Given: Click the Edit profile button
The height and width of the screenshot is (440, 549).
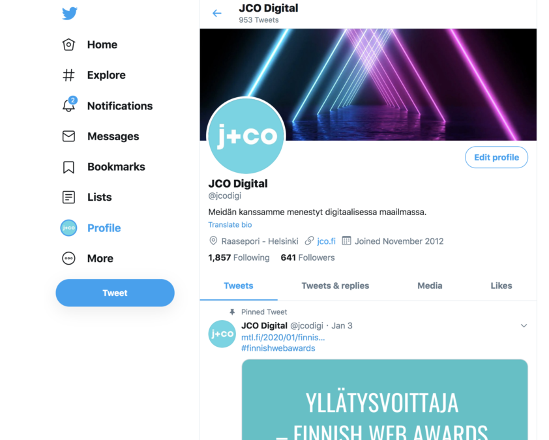Looking at the screenshot, I should (x=496, y=158).
